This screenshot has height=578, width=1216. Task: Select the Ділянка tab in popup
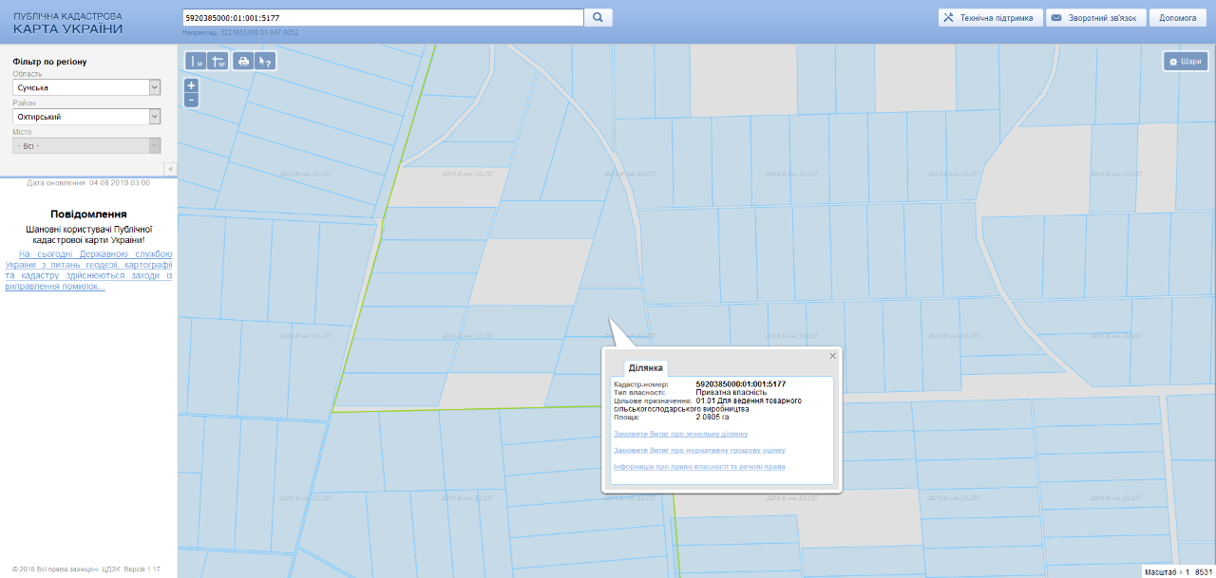point(646,367)
